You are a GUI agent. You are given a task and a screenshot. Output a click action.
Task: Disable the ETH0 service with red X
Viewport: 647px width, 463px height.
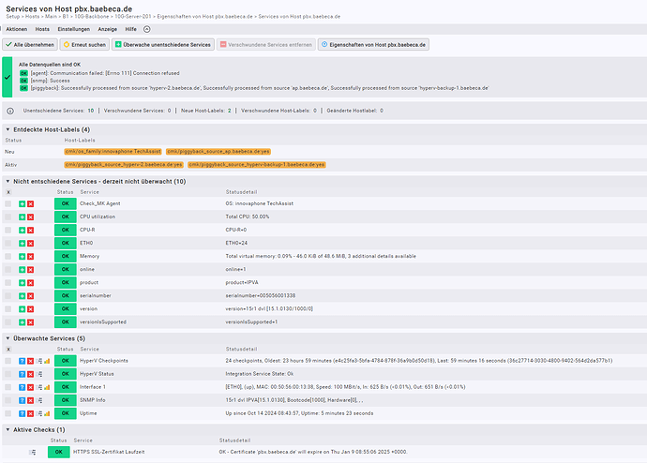pos(31,242)
